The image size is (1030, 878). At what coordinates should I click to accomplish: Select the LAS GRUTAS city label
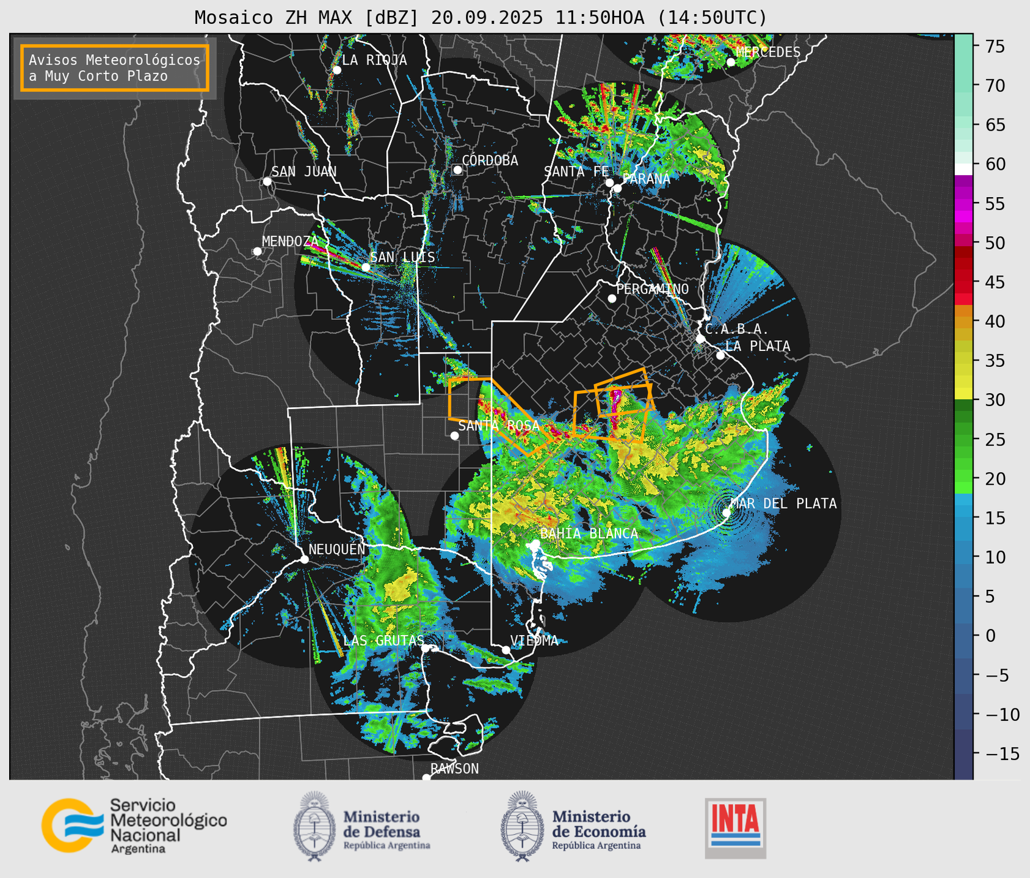pos(383,640)
